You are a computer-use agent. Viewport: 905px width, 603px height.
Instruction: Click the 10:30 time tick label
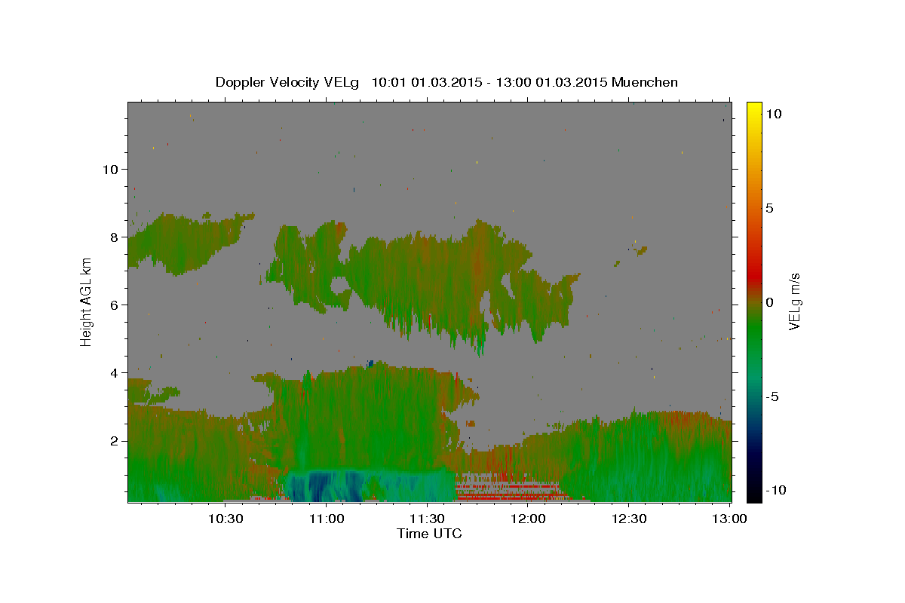pyautogui.click(x=225, y=519)
